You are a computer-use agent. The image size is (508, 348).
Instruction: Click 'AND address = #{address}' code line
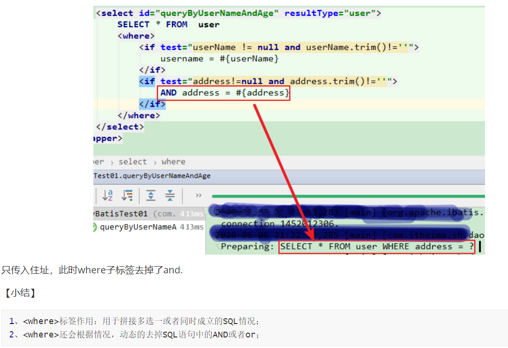click(224, 93)
